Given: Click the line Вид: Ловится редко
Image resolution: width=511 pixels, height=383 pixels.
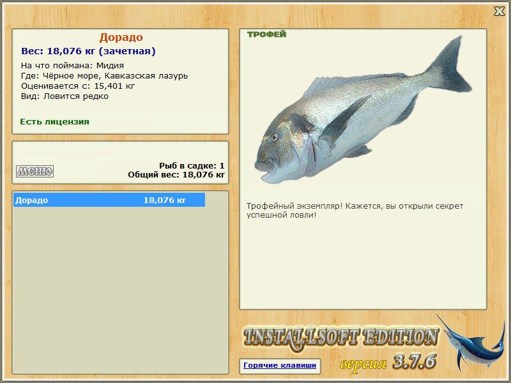Looking at the screenshot, I should [65, 96].
